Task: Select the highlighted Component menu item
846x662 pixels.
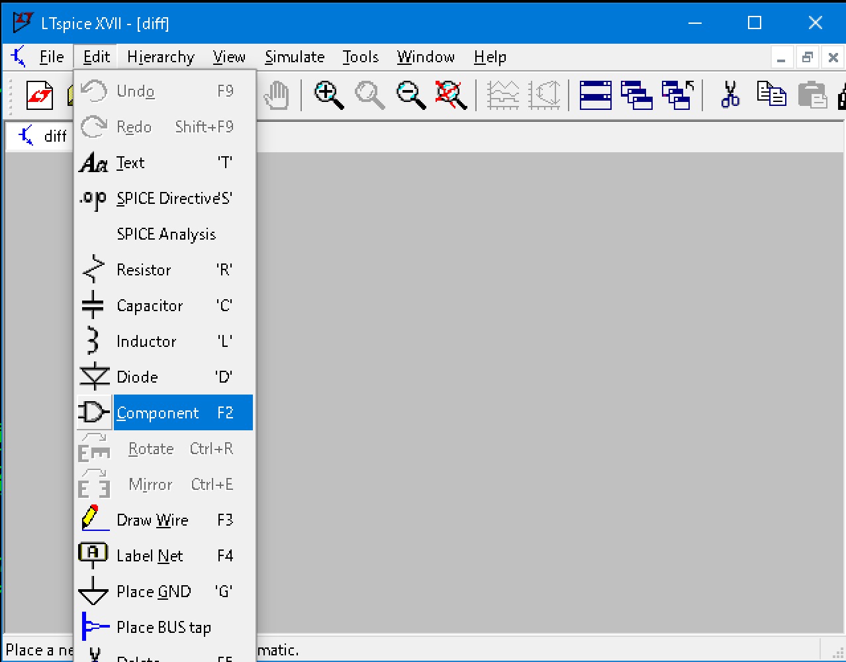Action: (165, 412)
